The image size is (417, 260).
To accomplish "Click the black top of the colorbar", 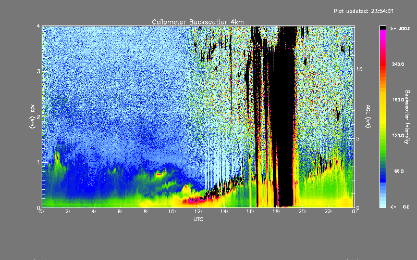I will point(383,28).
